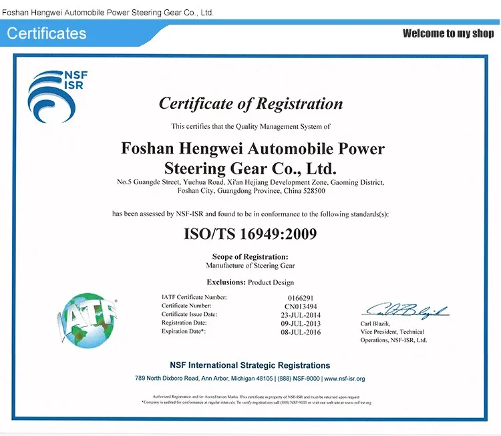Click 'Manufacture of Steering Gear' text
The height and width of the screenshot is (436, 501).
(x=251, y=266)
